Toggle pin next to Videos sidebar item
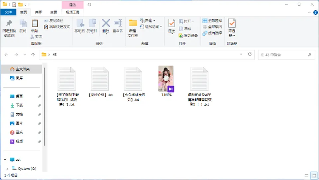Viewport: 319px width, 180px height. pyautogui.click(x=40, y=141)
